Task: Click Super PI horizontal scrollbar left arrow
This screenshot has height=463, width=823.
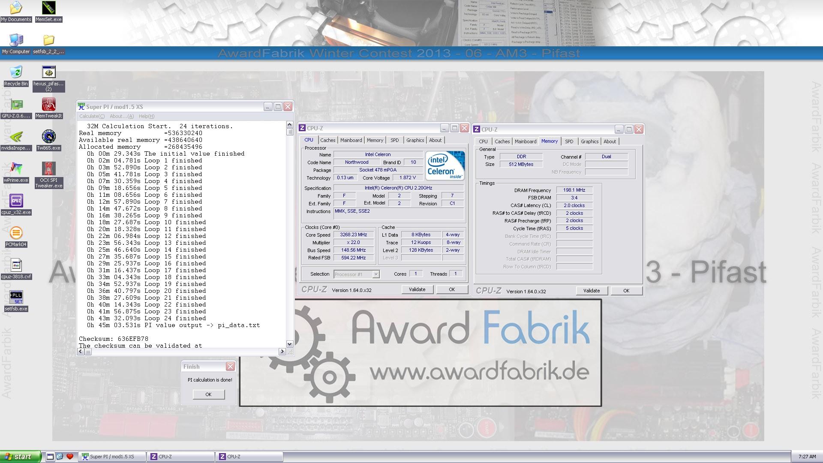Action: pos(81,352)
